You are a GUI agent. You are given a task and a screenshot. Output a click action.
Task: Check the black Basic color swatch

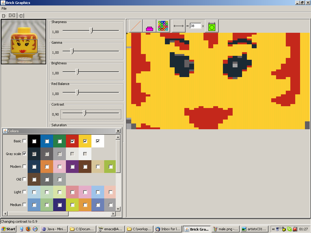34,141
